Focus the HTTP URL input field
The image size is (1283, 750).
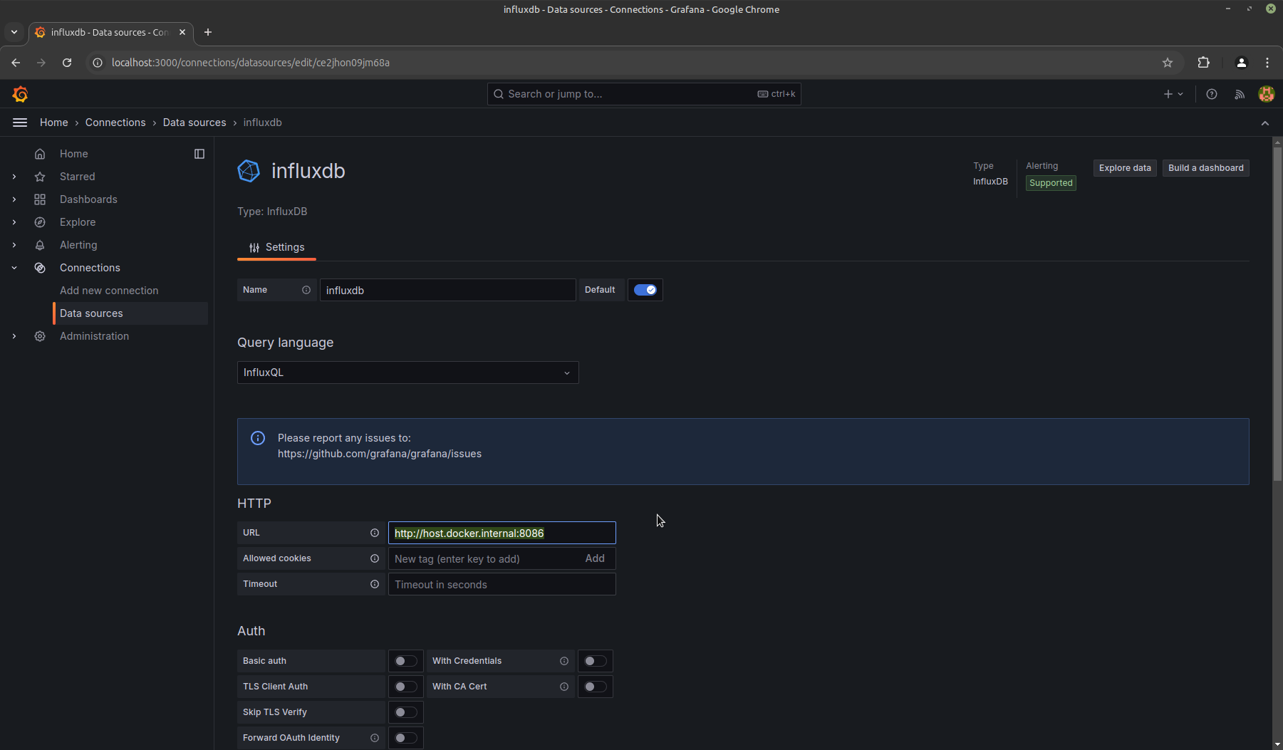coord(502,533)
